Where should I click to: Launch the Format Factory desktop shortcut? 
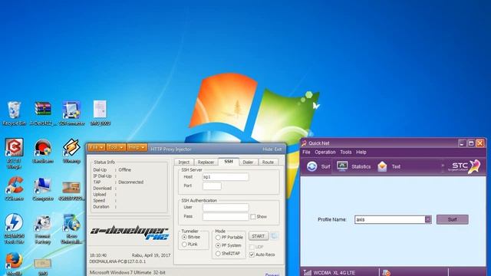pyautogui.click(x=43, y=223)
